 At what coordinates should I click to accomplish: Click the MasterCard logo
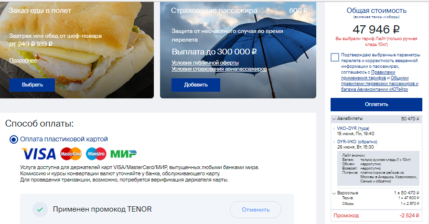click(71, 154)
